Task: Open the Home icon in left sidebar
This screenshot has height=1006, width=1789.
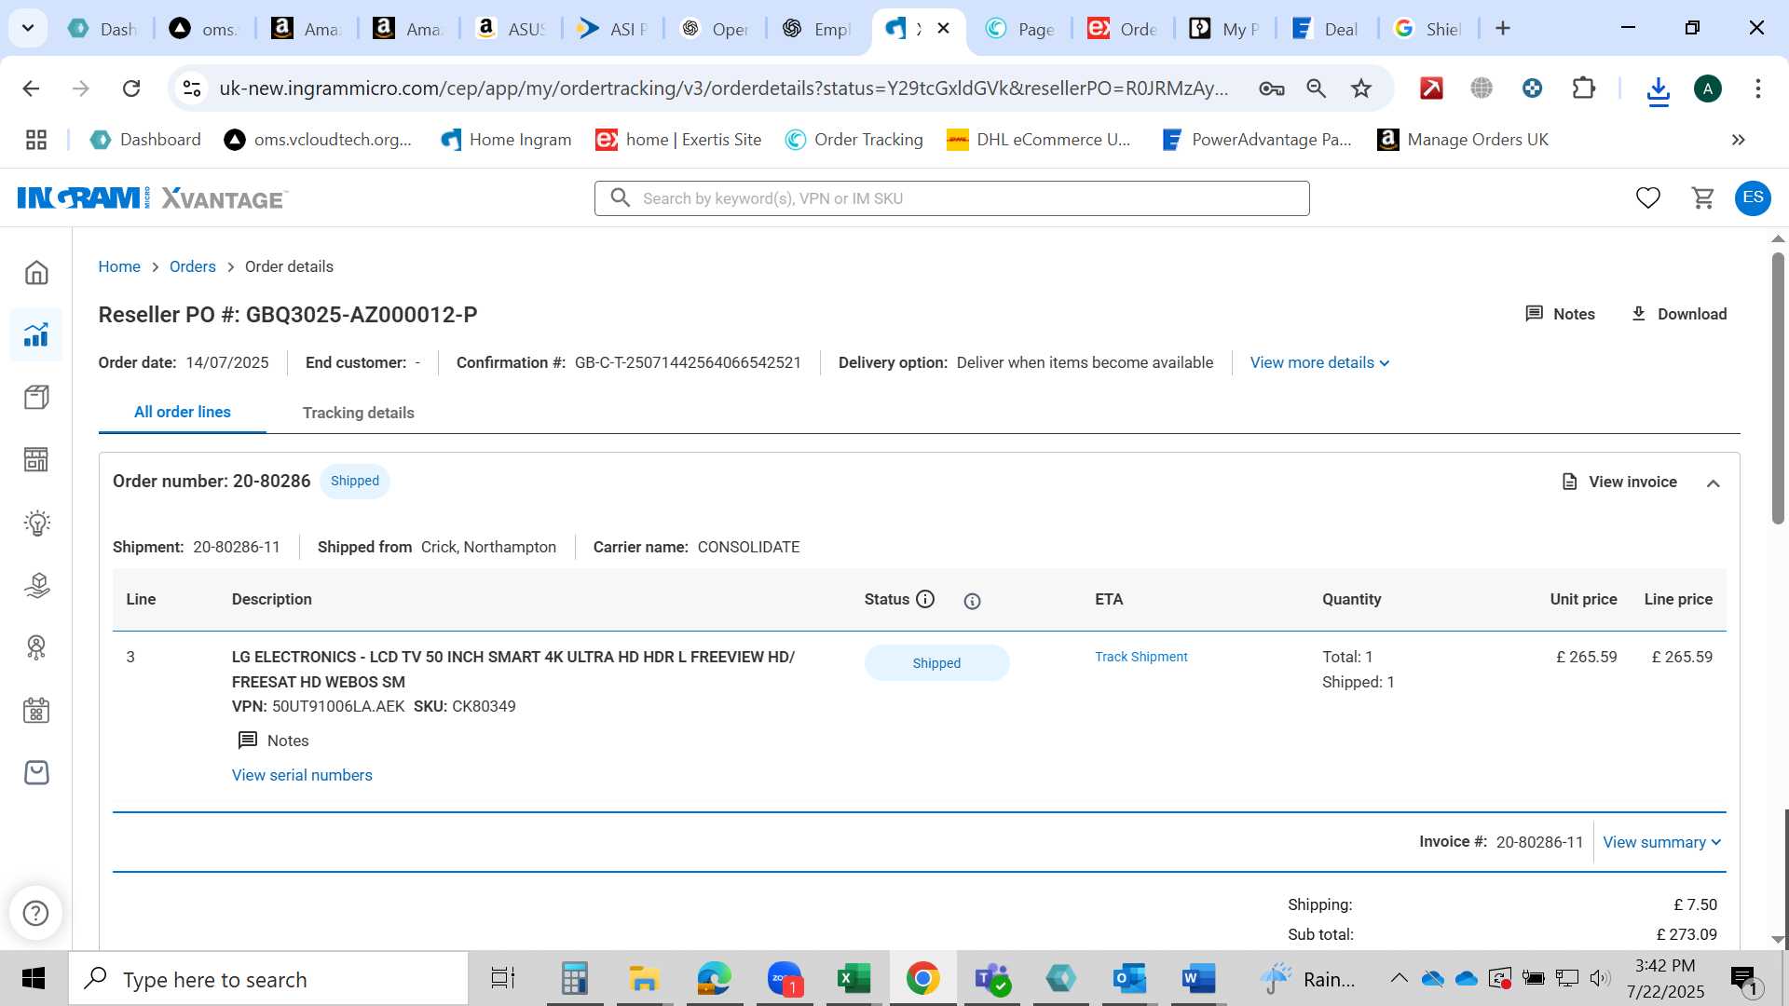Action: (36, 273)
